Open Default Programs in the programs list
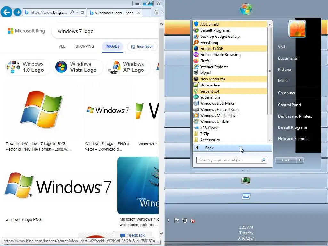The image size is (328, 246). coord(230,30)
